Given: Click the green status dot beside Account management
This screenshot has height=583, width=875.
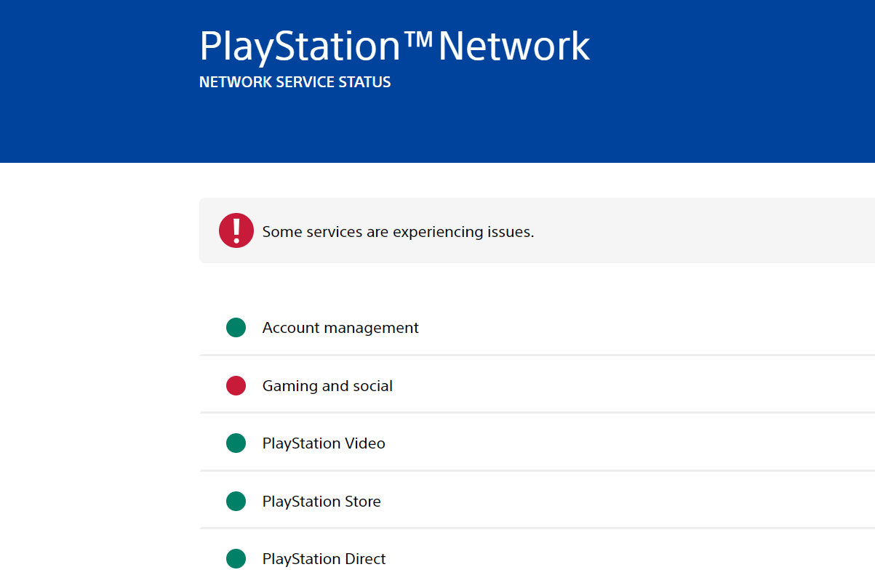Looking at the screenshot, I should click(235, 327).
